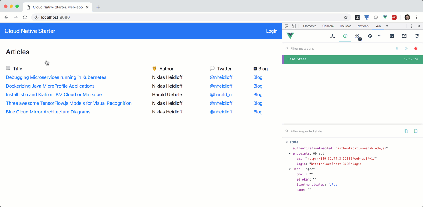Open Vue devtools Settings gear icon
Image resolution: width=423 pixels, height=207 pixels.
click(x=404, y=36)
